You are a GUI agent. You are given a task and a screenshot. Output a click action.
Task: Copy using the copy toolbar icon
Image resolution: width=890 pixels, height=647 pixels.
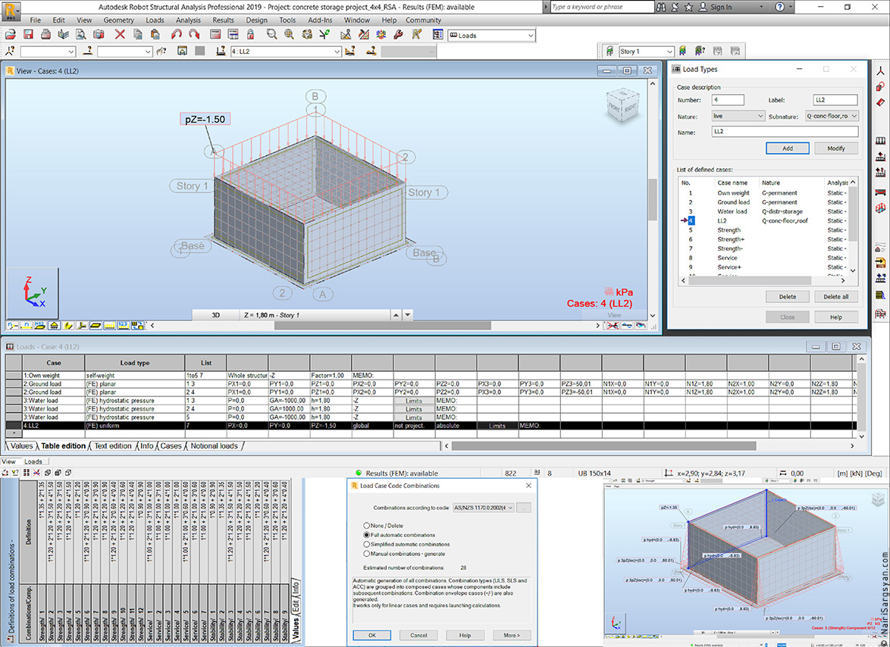[x=137, y=35]
